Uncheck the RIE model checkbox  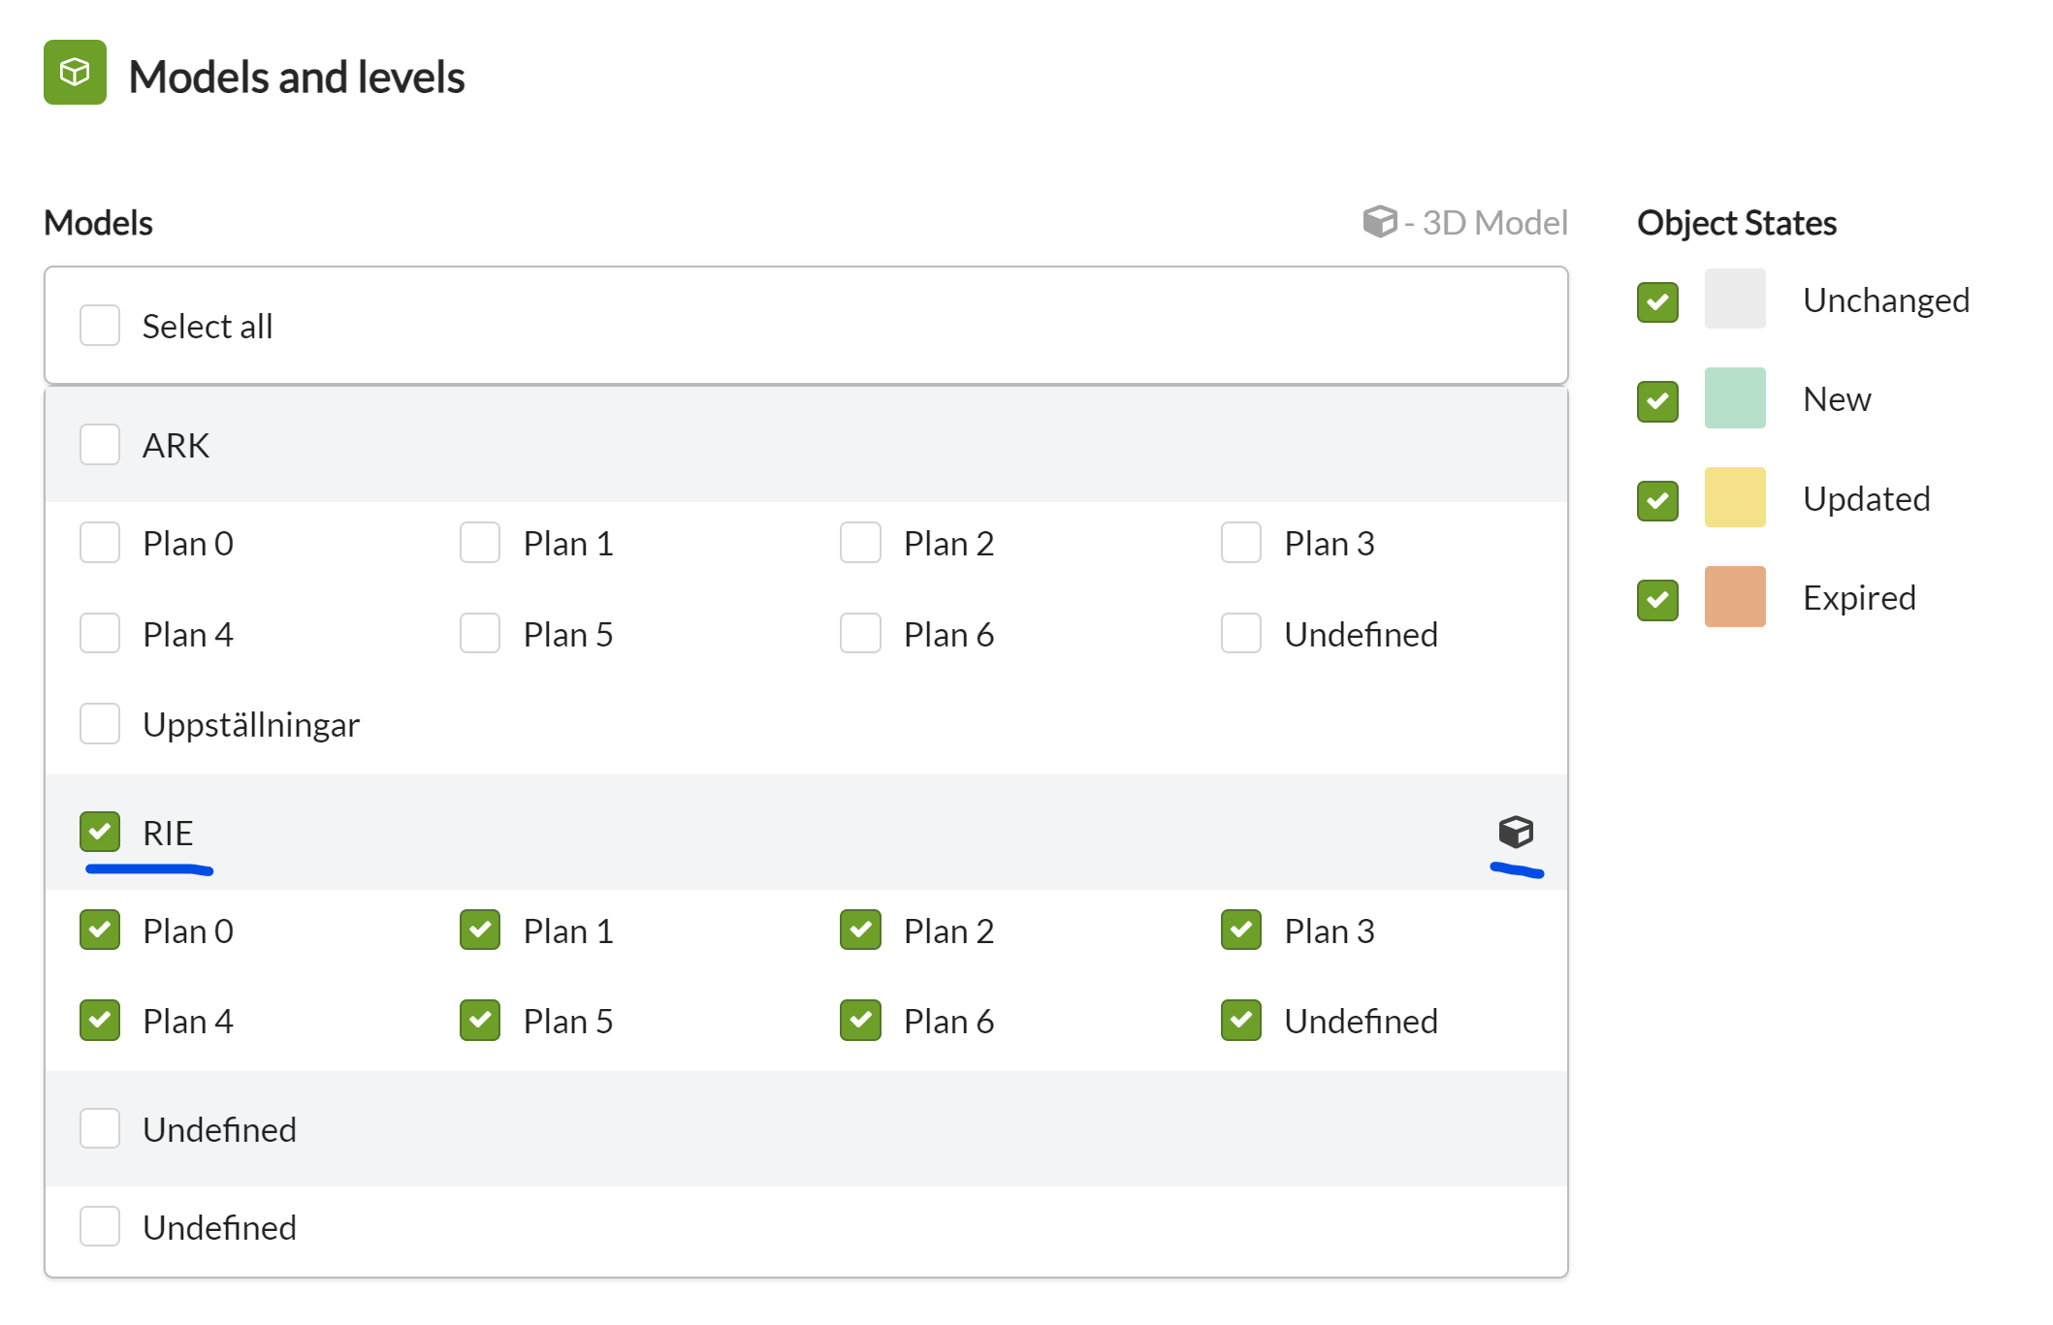100,832
